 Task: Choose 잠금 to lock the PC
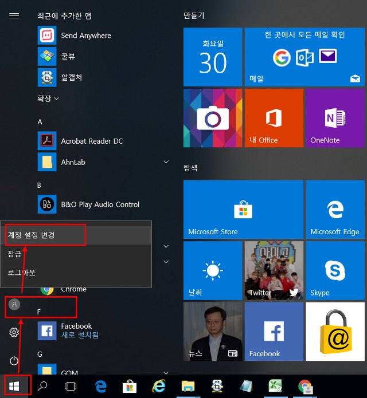click(76, 254)
